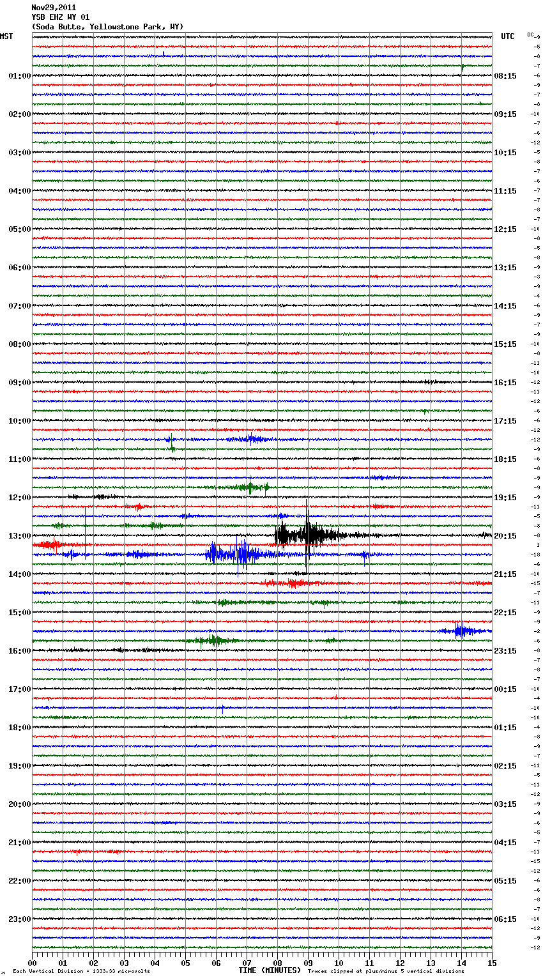The height and width of the screenshot is (980, 543).
Task: Select the 10:00 MST row label
Action: 20,421
